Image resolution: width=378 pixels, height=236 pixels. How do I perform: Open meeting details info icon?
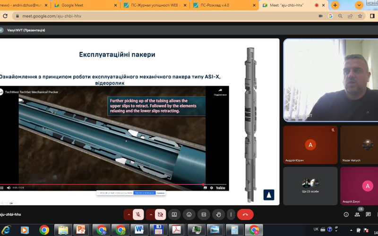[346, 214]
